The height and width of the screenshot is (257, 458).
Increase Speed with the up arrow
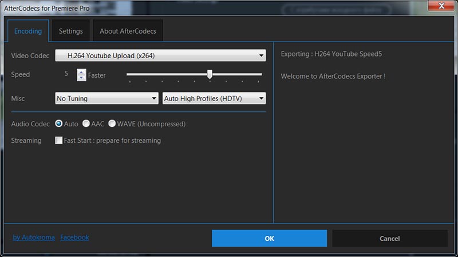81,72
